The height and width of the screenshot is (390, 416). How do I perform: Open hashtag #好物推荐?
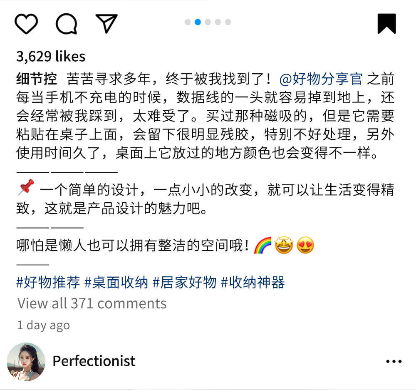[x=48, y=282]
